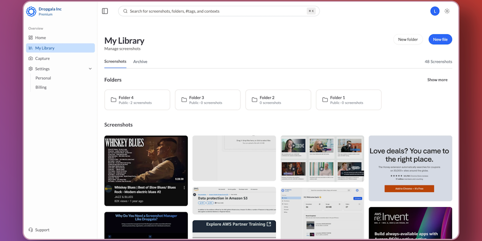
Task: Open Settings in sidebar
Action: 60,69
